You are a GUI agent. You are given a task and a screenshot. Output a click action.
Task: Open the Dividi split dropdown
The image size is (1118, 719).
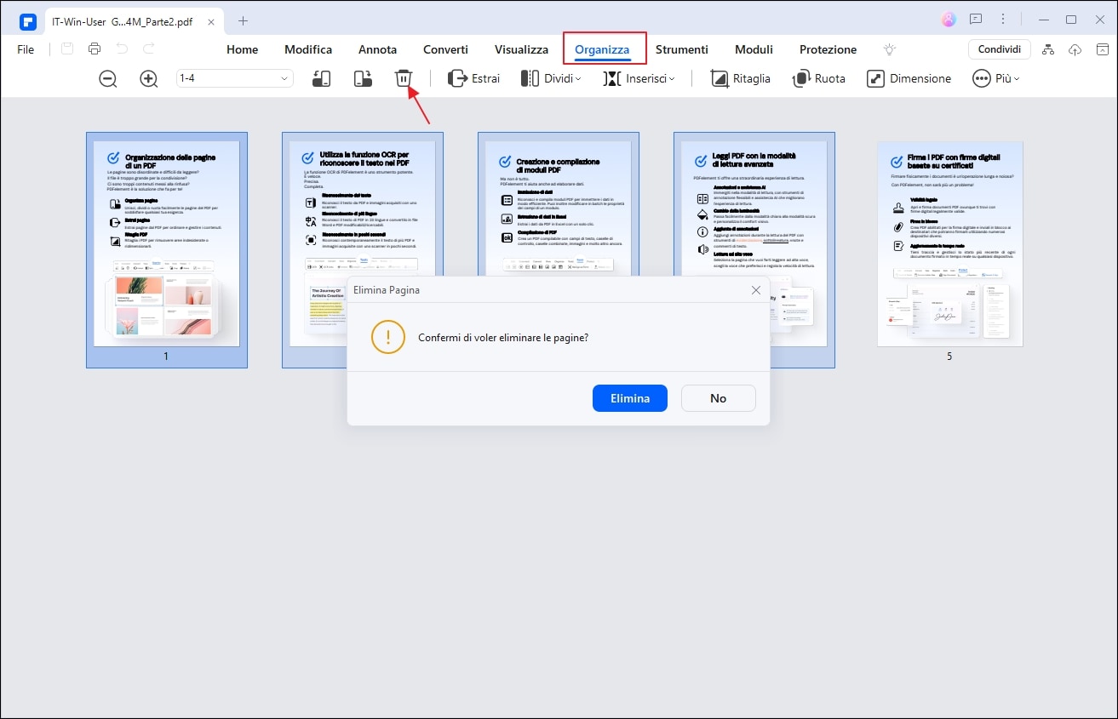pyautogui.click(x=551, y=78)
